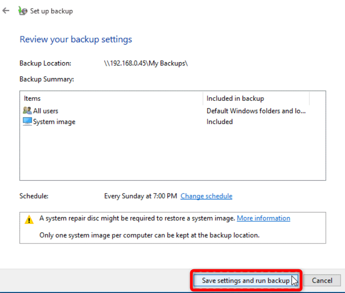Click the Every Sunday at 7:00 PM text
This screenshot has height=293, width=345.
pyautogui.click(x=140, y=196)
